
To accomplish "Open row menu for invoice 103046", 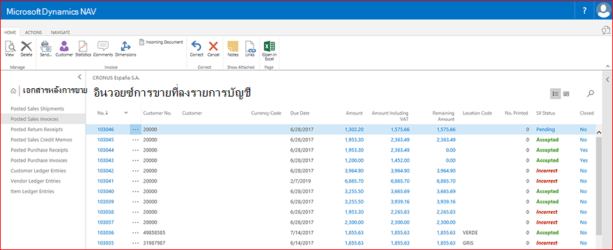I will (136, 129).
